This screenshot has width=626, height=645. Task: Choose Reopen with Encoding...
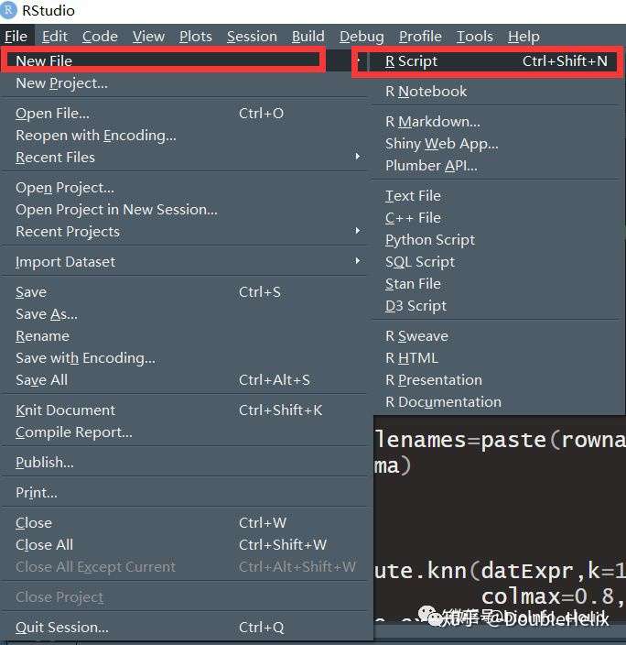tap(185, 136)
